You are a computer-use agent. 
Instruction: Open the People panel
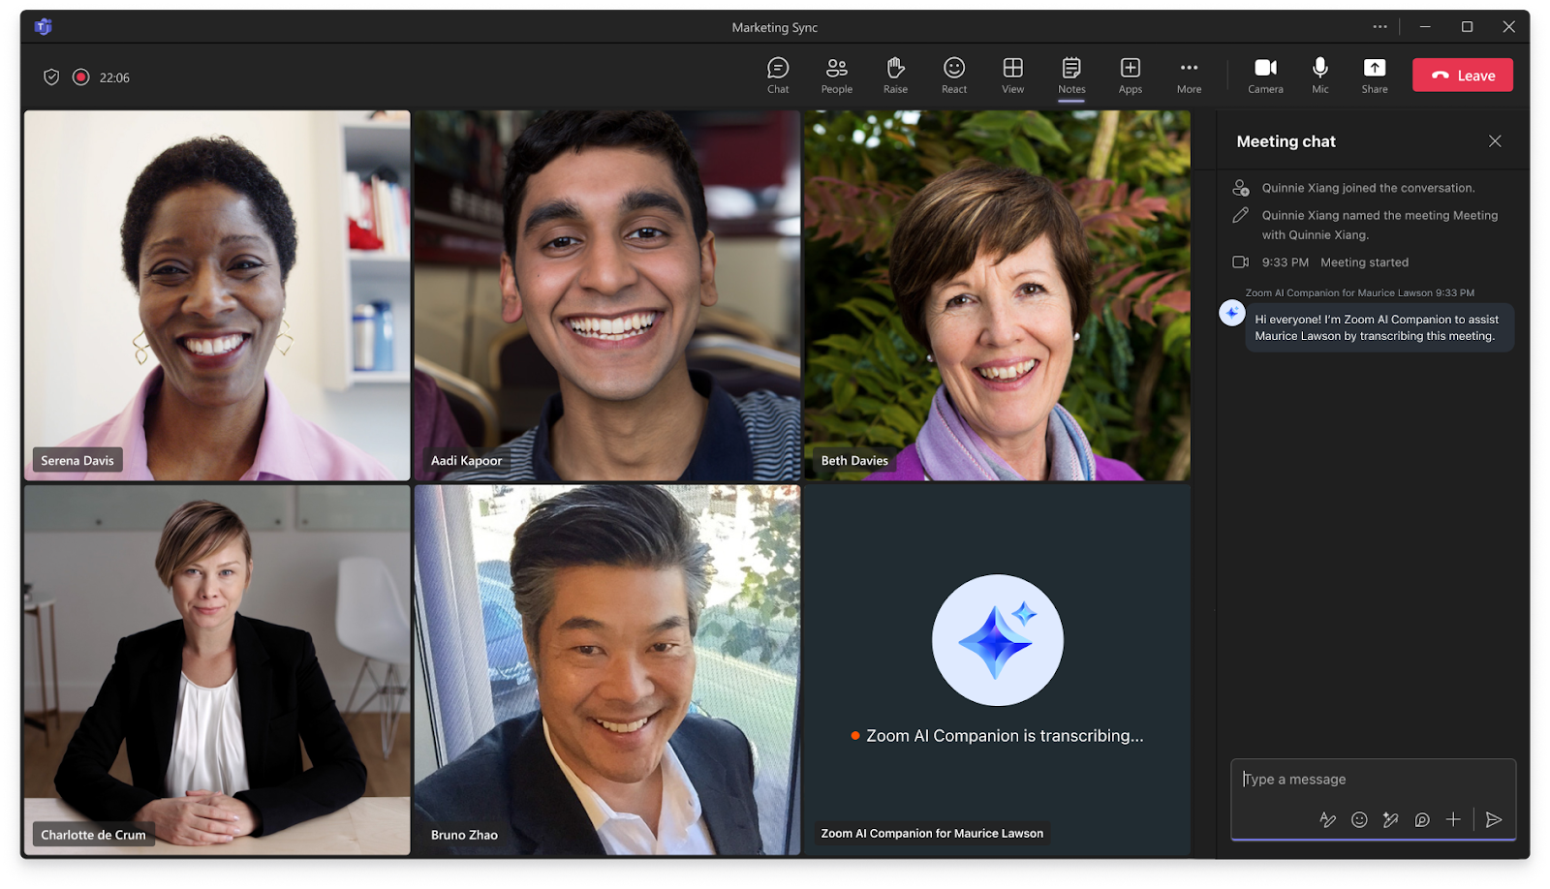[x=835, y=76]
